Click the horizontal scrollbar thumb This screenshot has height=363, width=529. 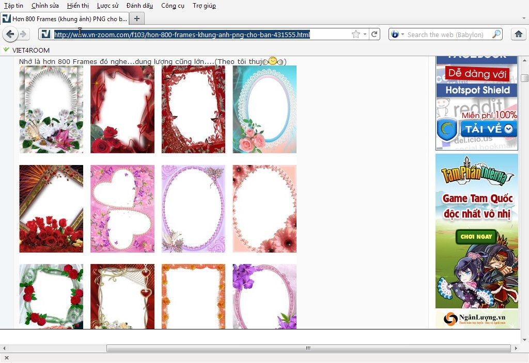point(308,348)
